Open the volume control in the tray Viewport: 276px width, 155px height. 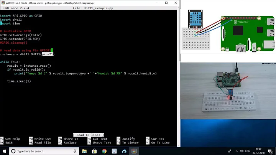(x=242, y=151)
